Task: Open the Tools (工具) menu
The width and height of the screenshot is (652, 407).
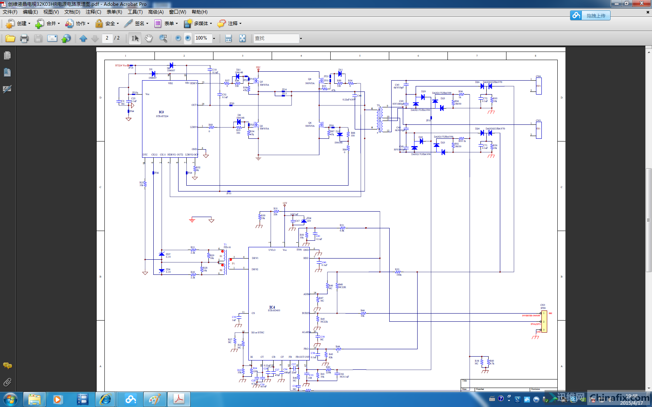Action: 135,12
